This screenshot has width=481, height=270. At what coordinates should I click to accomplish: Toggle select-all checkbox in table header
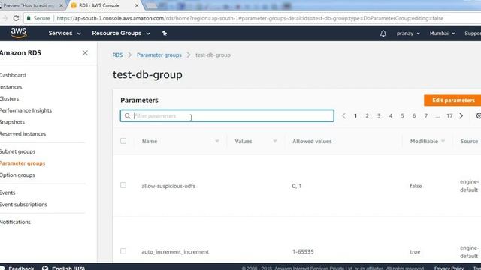tap(123, 141)
